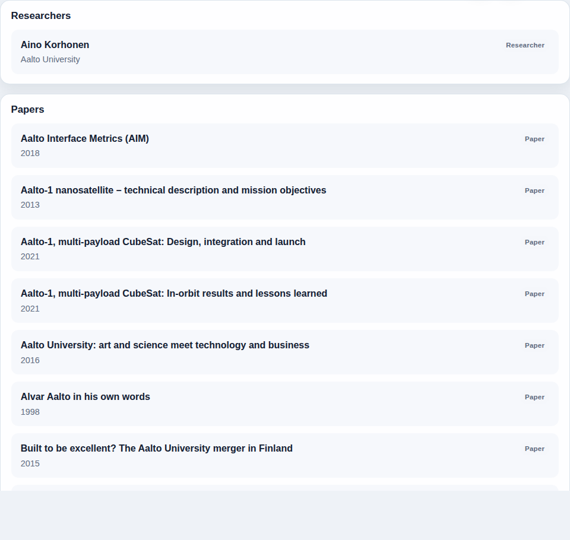Click the Aalto University affiliation text
Screen dimensions: 570x540
tap(50, 59)
